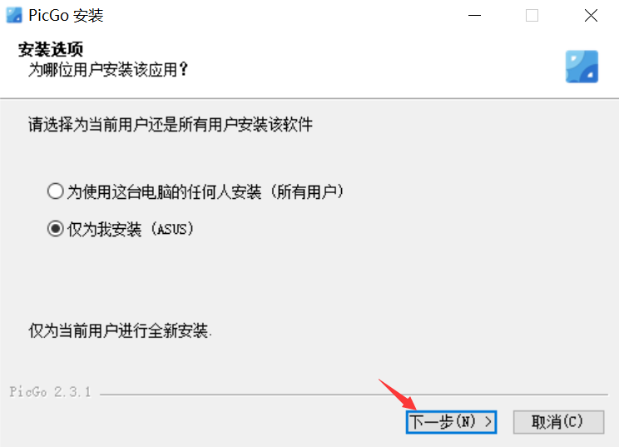Click the 为哪位用户安装该应用？ subtitle
This screenshot has width=619, height=447.
coord(108,70)
